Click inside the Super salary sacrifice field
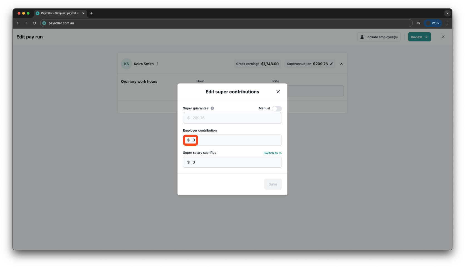This screenshot has width=465, height=267. [x=232, y=162]
